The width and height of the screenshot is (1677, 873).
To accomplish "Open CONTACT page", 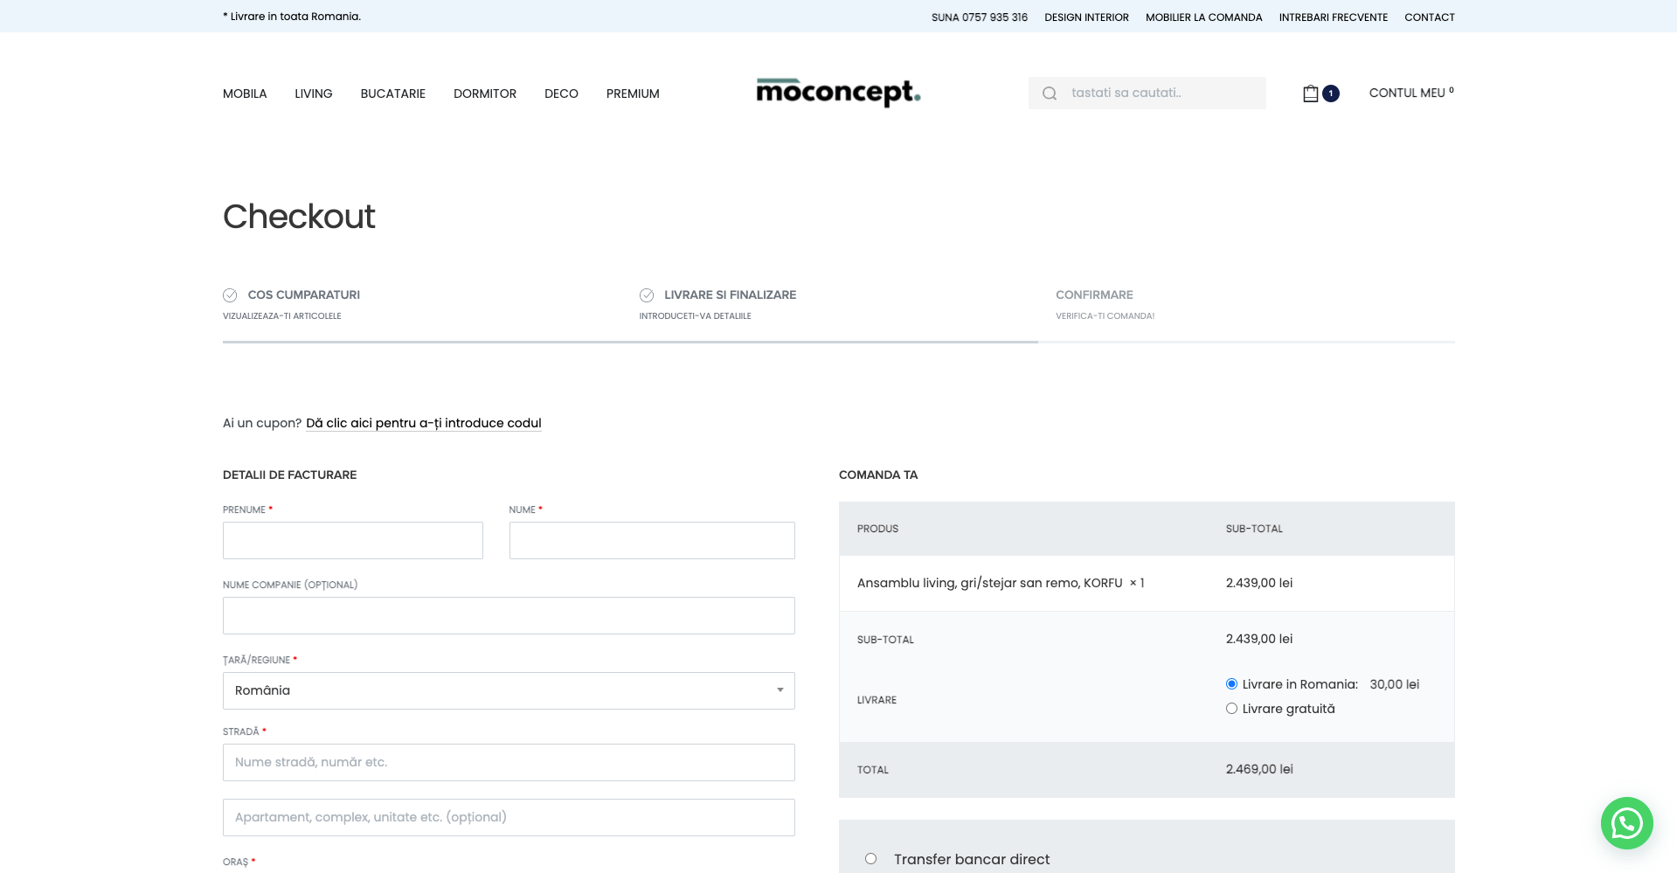I will click(x=1429, y=17).
